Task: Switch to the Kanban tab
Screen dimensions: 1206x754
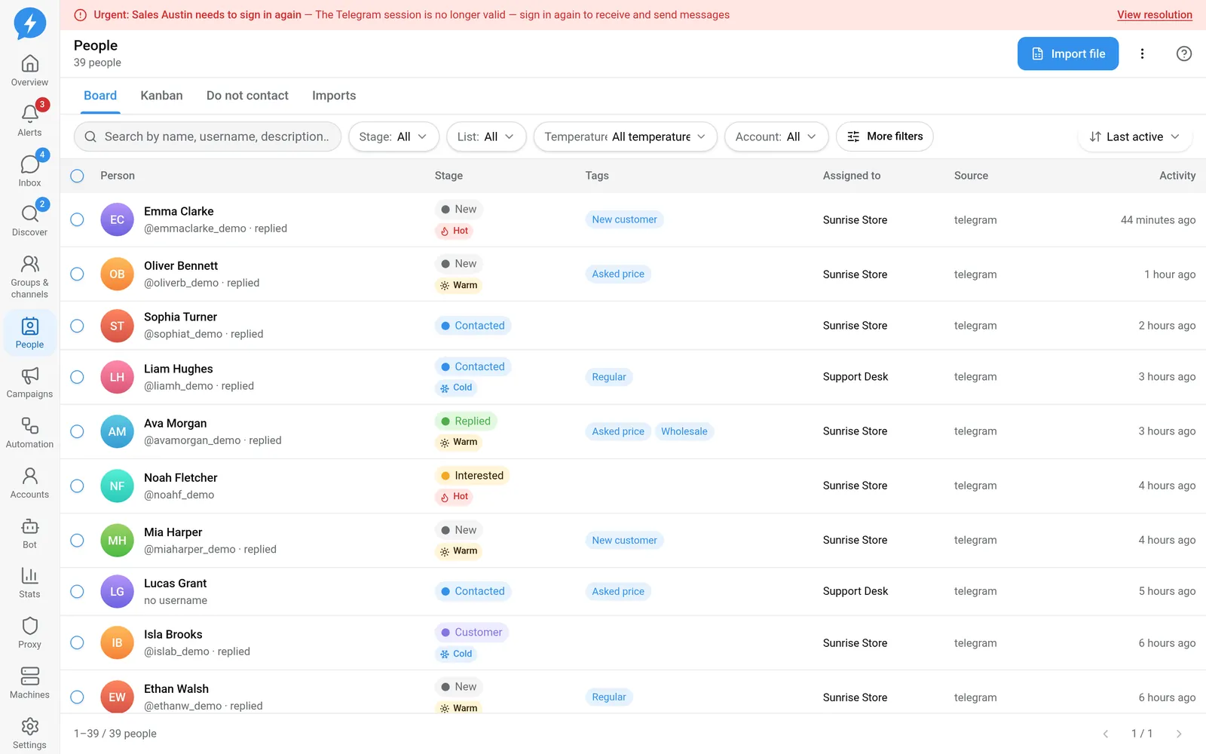Action: pyautogui.click(x=161, y=96)
